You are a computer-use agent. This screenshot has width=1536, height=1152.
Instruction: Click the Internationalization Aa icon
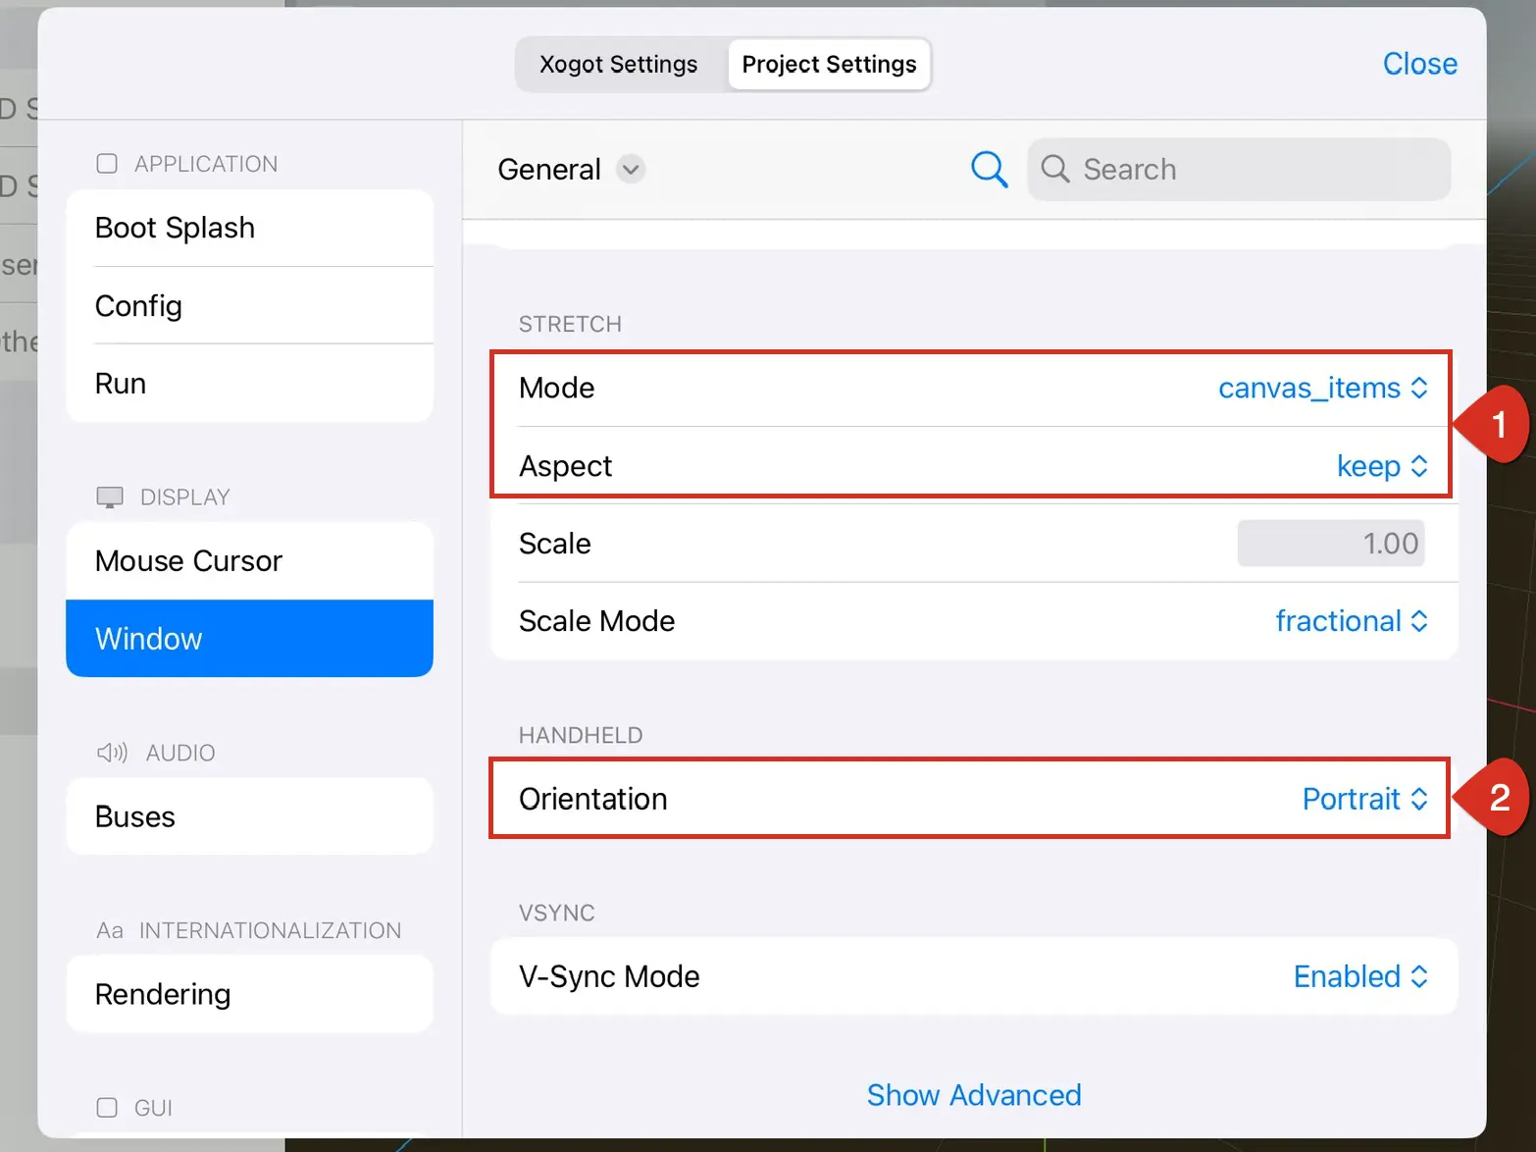[110, 930]
